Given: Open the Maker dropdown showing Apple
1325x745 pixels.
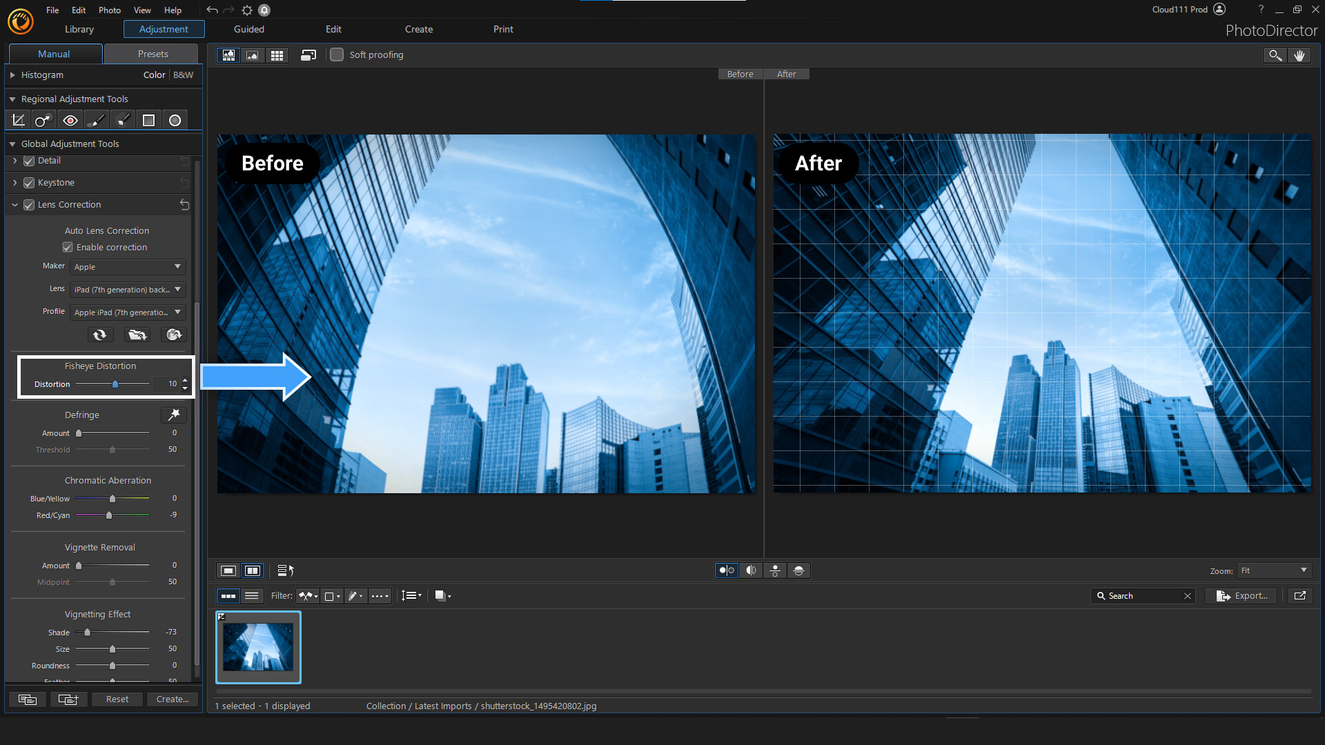Looking at the screenshot, I should (x=127, y=266).
